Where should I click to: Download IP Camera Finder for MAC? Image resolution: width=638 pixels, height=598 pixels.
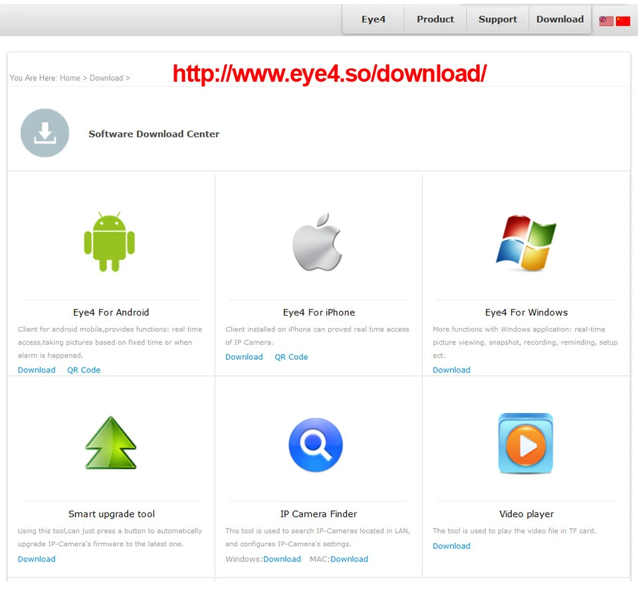[349, 559]
